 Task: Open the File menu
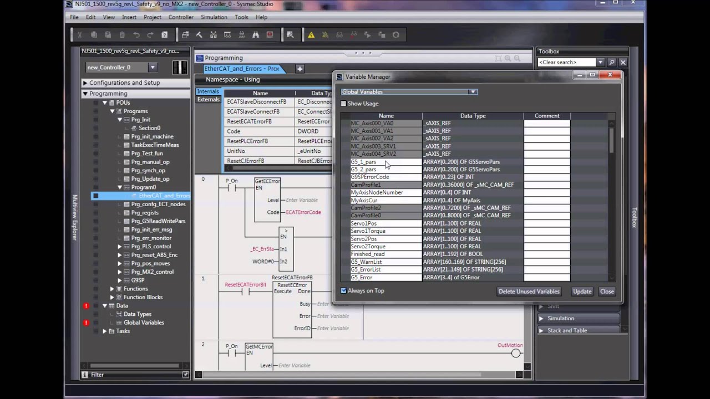coord(74,17)
